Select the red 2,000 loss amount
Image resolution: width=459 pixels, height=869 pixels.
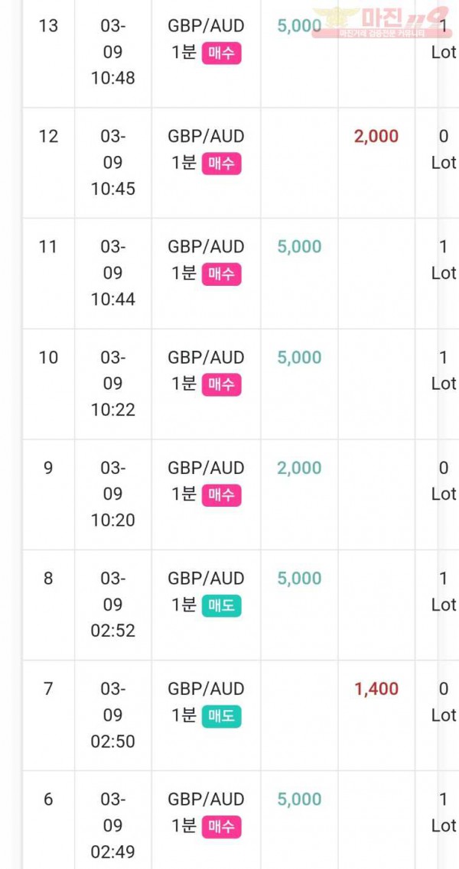pos(376,136)
